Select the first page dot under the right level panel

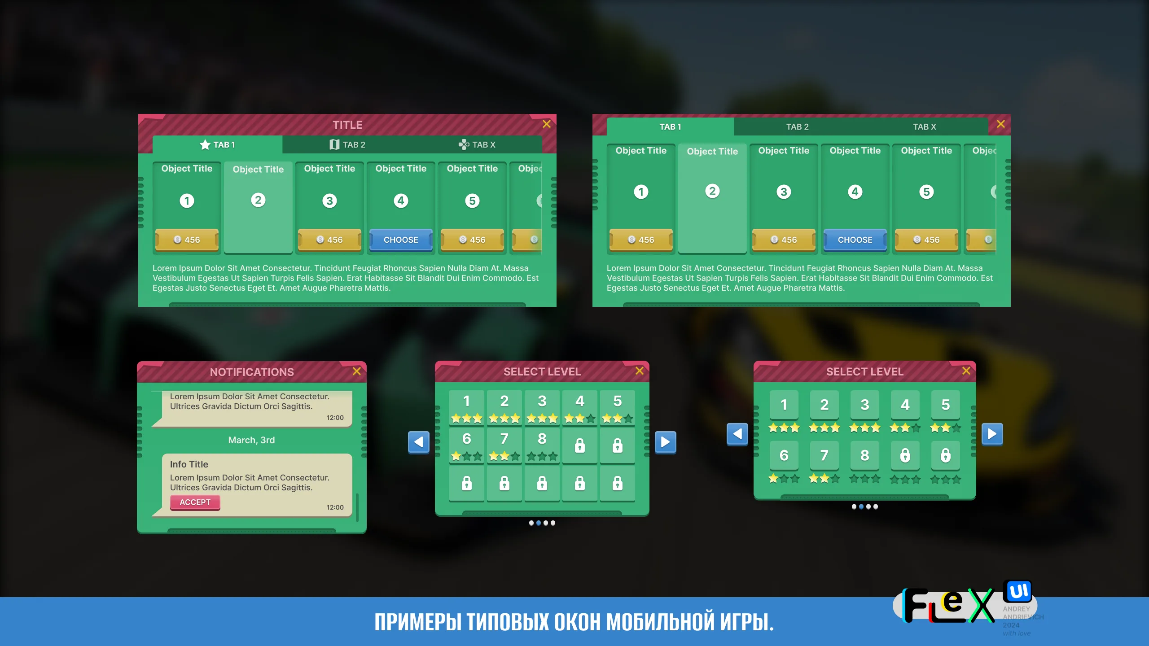tap(854, 507)
